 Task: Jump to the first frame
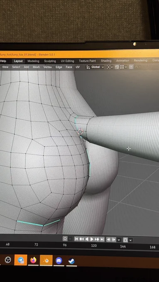(x=76, y=239)
